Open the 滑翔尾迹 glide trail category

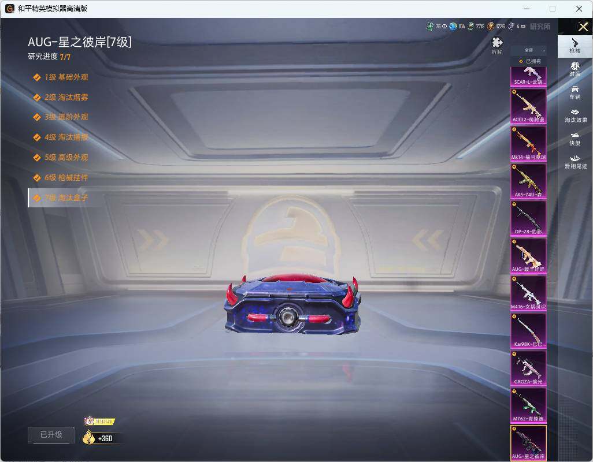tap(576, 162)
